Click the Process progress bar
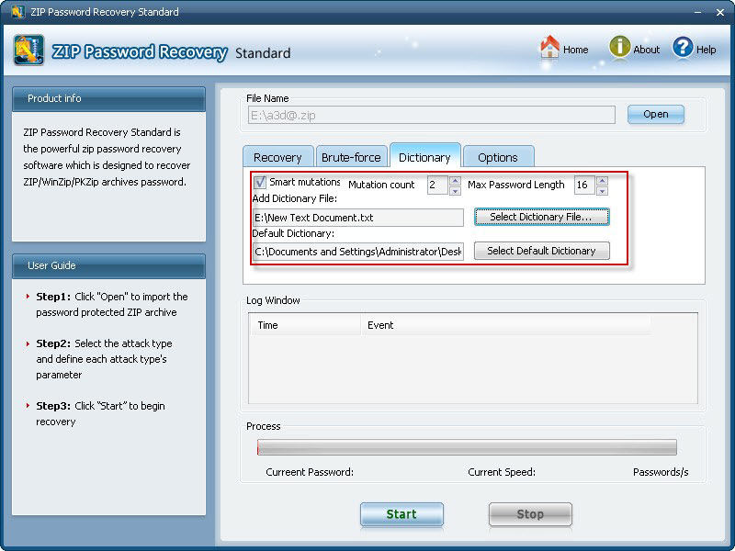This screenshot has height=551, width=735. point(467,447)
